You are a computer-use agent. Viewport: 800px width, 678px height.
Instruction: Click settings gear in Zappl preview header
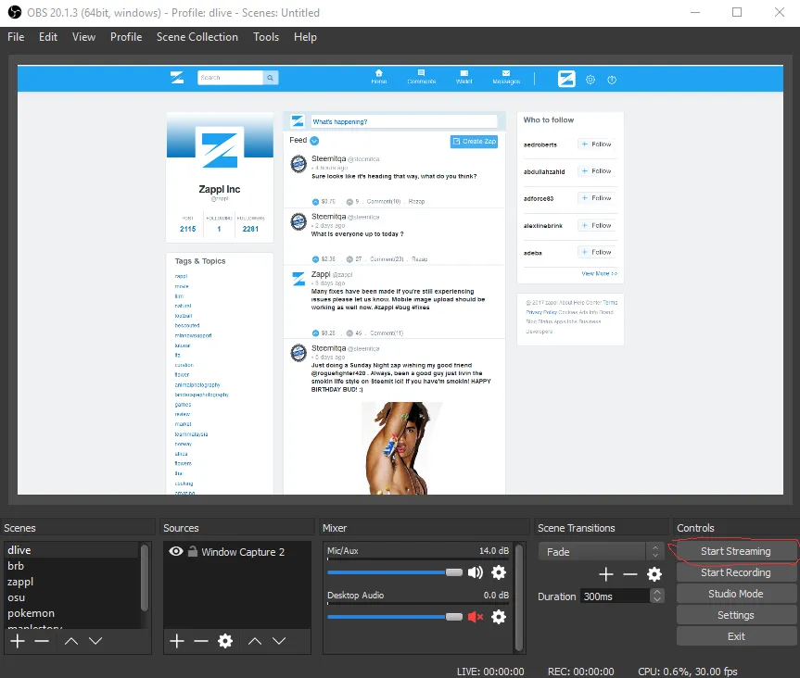coord(590,80)
